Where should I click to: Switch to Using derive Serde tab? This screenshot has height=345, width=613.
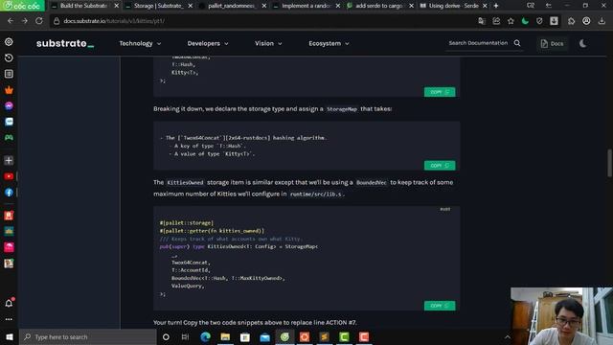click(453, 6)
